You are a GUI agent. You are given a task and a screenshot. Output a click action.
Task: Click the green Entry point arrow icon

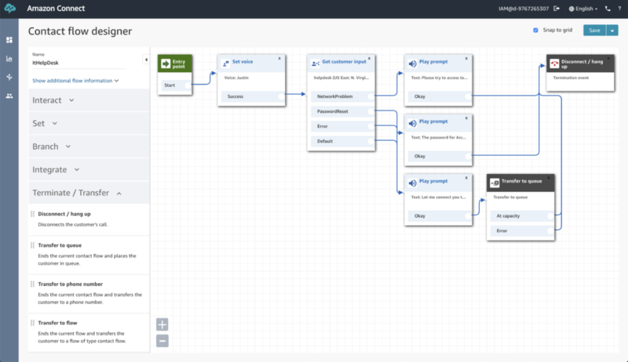166,63
